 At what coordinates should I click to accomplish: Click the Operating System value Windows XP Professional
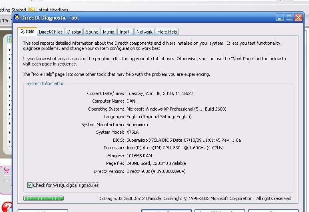click(x=177, y=109)
